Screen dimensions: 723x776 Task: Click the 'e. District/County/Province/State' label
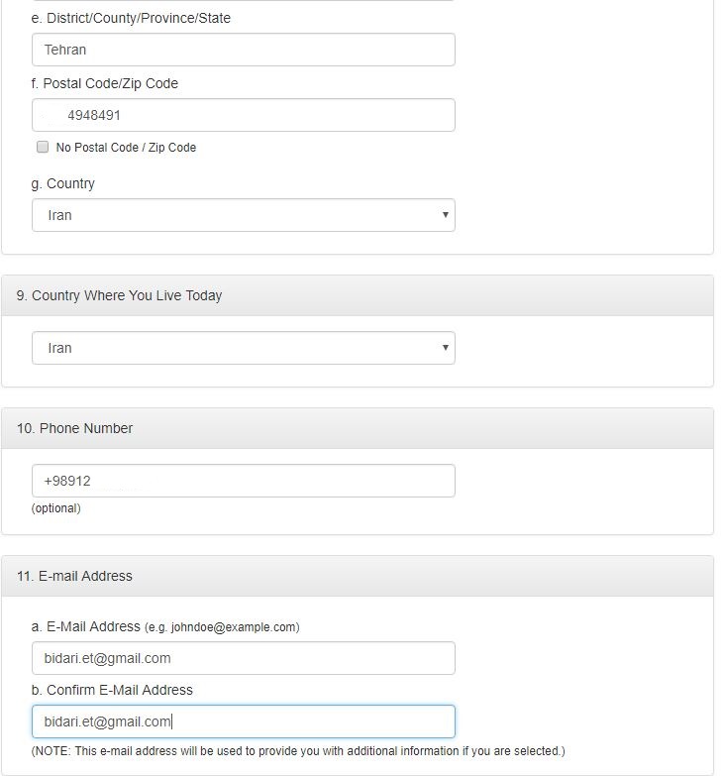(x=131, y=18)
